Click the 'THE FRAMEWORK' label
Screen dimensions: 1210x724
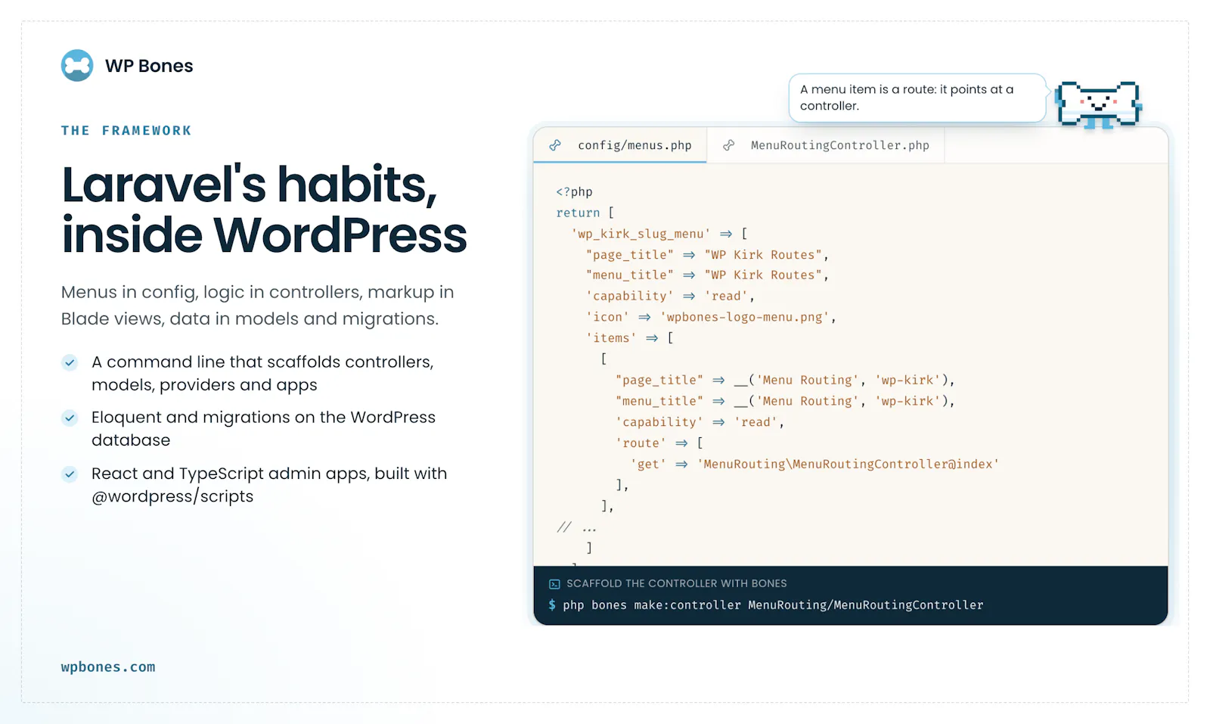[x=126, y=131]
